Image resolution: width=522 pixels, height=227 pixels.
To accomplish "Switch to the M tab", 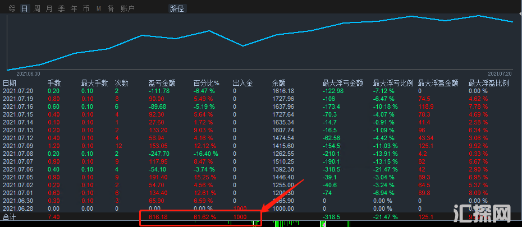I will pos(99,8).
